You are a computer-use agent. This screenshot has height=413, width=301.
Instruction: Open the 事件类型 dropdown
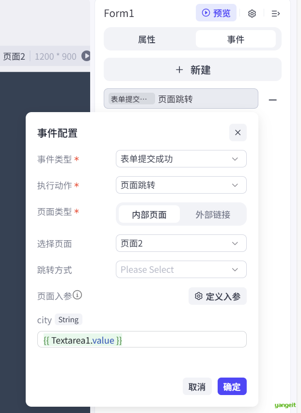point(181,159)
